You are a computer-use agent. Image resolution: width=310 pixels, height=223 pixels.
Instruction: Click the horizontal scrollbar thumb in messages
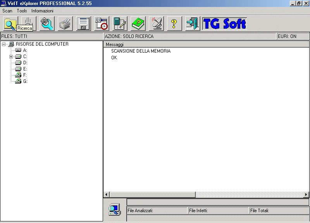pos(152,195)
